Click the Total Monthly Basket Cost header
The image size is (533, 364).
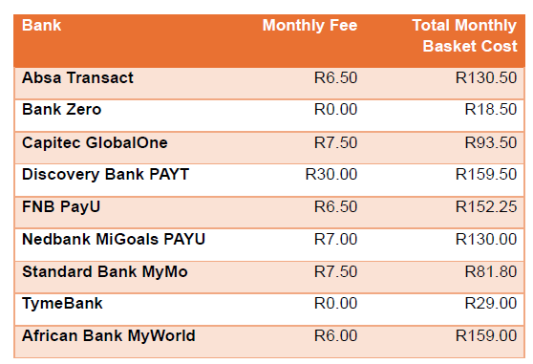click(464, 35)
